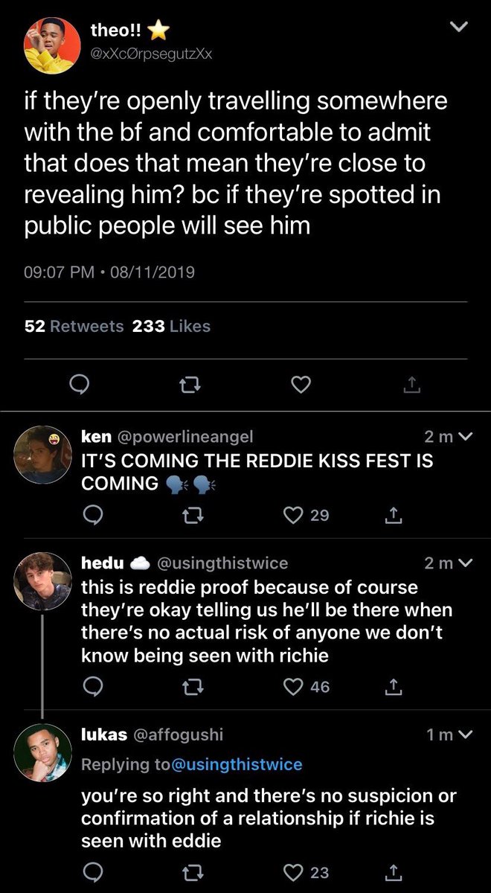This screenshot has width=491, height=893.
Task: Like theo's main tweet
Action: [x=300, y=384]
